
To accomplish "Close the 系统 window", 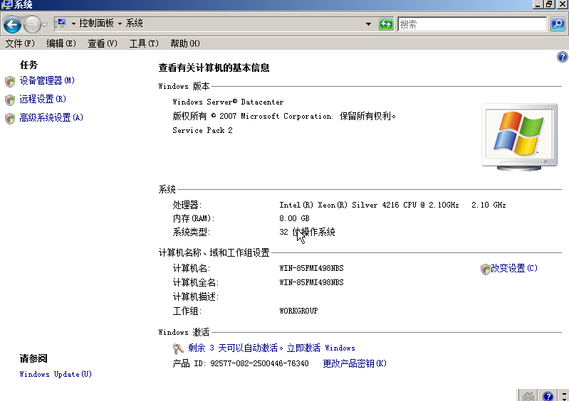I will coord(562,4).
